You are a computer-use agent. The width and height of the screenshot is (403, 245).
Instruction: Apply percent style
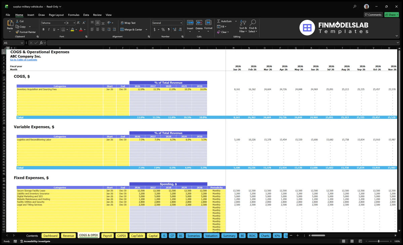click(x=164, y=30)
